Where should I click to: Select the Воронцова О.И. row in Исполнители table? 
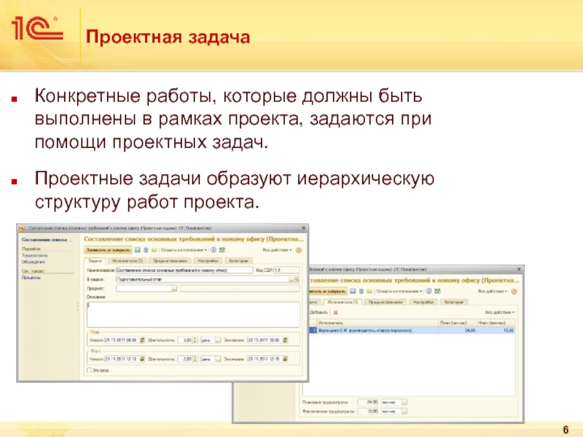[x=412, y=331]
